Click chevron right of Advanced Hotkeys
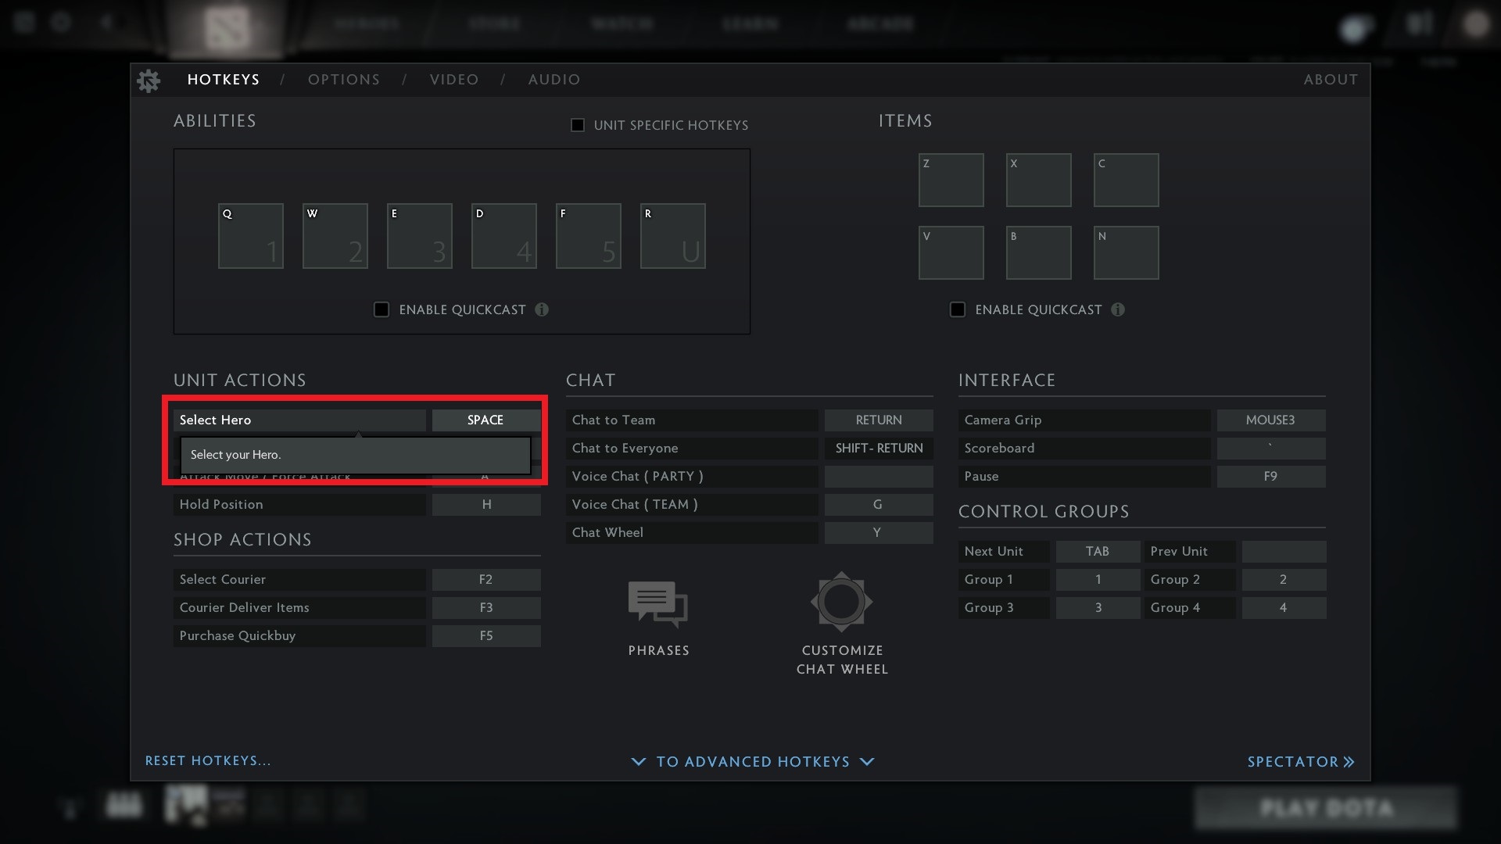 pyautogui.click(x=867, y=761)
